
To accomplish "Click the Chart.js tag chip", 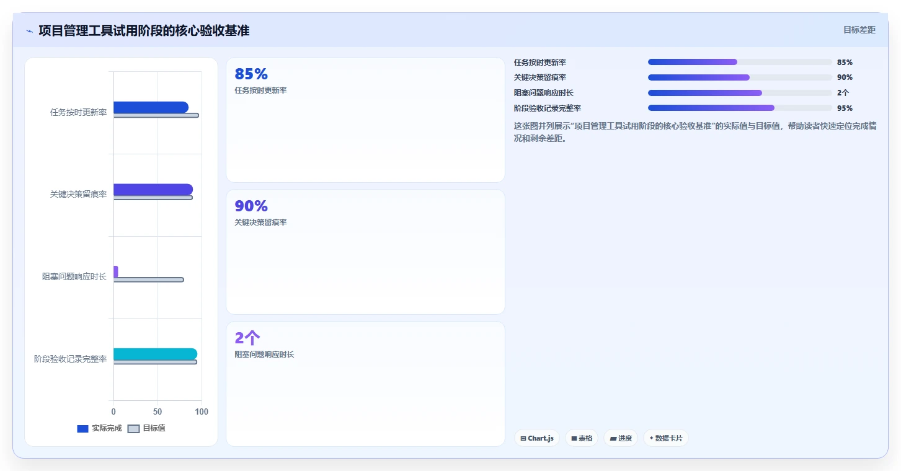I will (537, 438).
